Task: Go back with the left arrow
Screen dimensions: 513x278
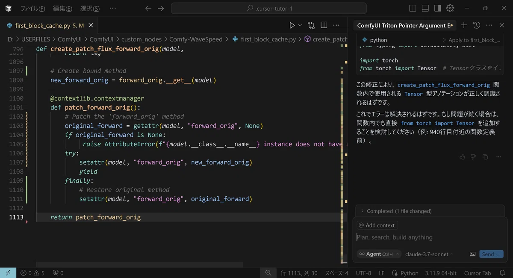Action: pyautogui.click(x=148, y=8)
